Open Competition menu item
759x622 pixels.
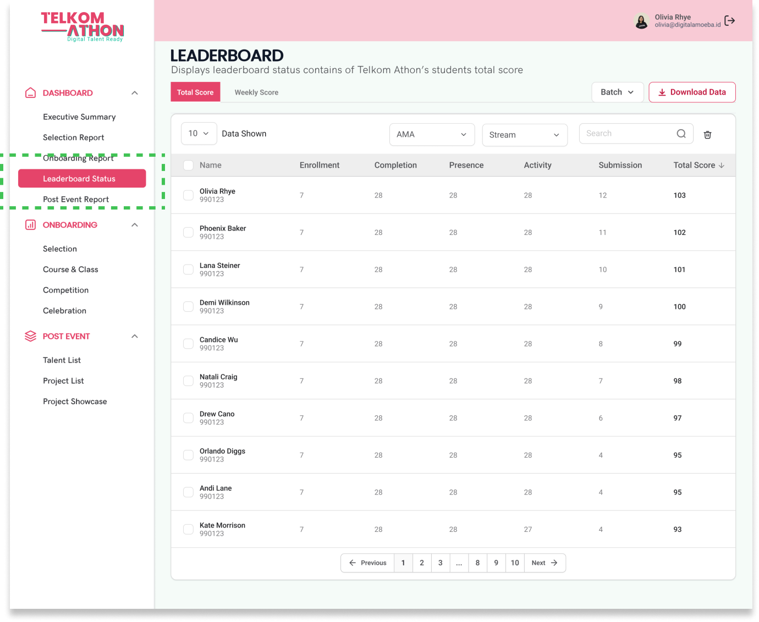coord(65,290)
